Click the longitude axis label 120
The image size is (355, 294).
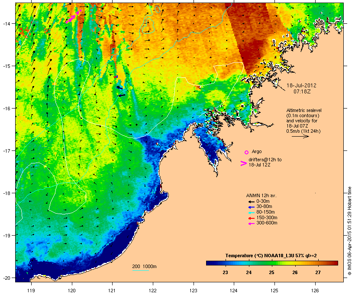[x=72, y=291]
